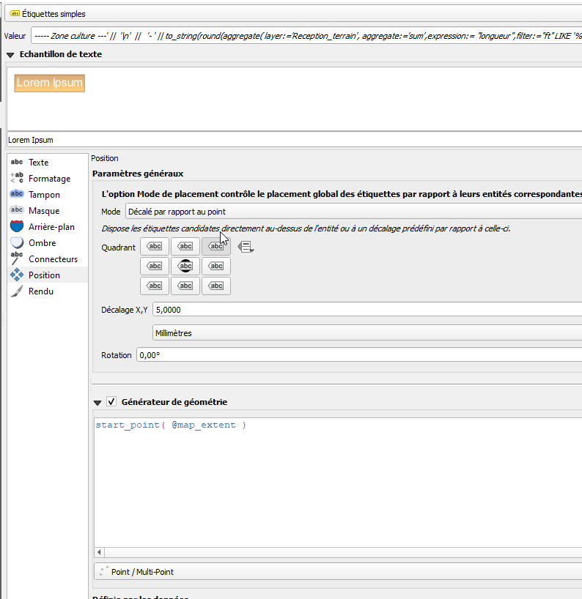Screen dimensions: 582x599
Task: Open Arrière-plan label settings
Action: (51, 227)
